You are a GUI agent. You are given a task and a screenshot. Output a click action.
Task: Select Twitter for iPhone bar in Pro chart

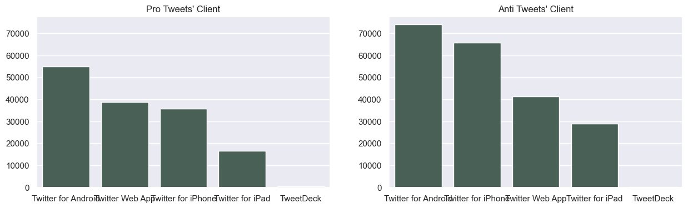(x=183, y=148)
